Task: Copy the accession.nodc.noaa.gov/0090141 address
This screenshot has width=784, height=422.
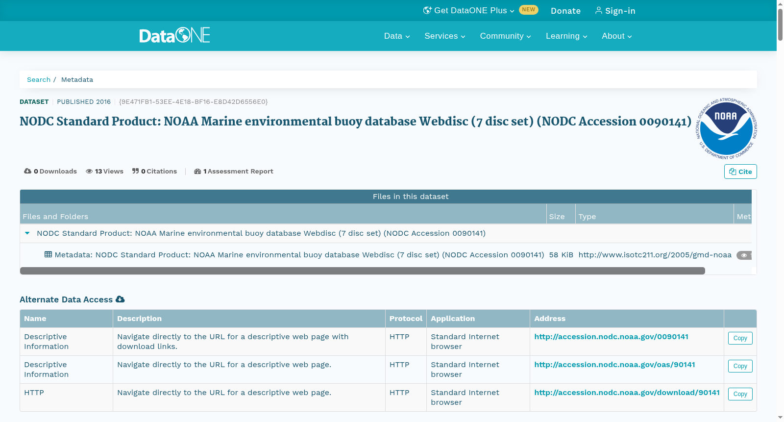Action: [x=740, y=338]
